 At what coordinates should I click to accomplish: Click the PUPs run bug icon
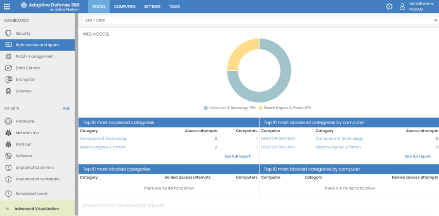pyautogui.click(x=9, y=144)
